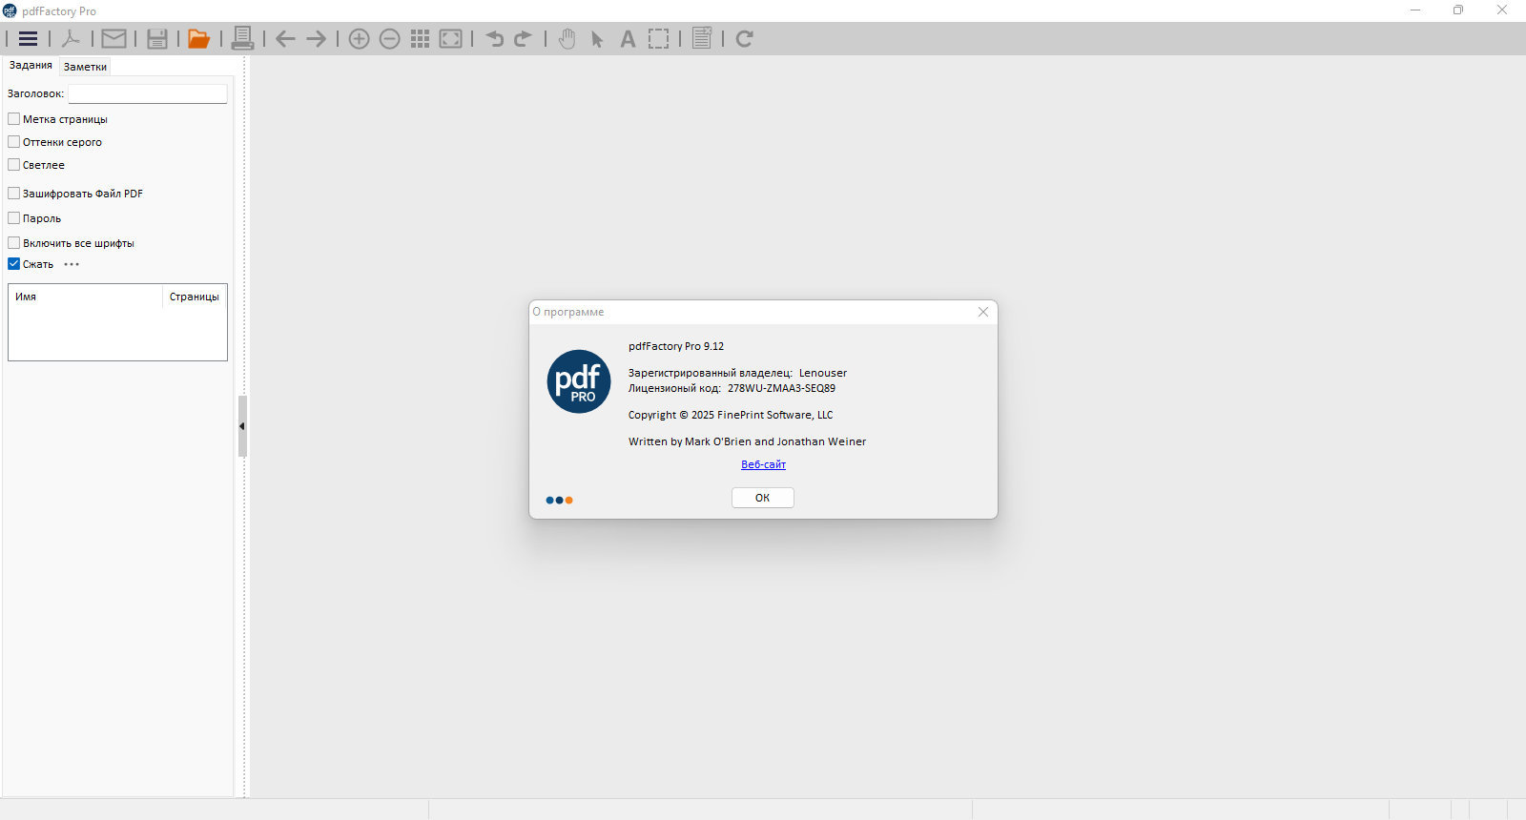Close the О программе dialog
Screen dimensions: 1526x820
click(x=983, y=312)
